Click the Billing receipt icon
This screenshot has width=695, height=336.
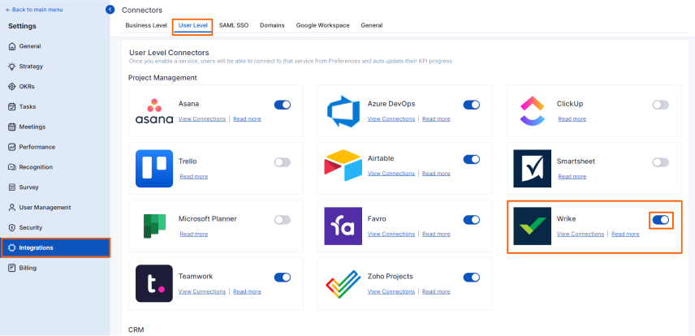12,268
